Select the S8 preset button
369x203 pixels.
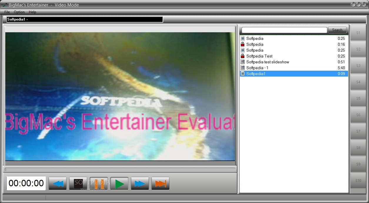(358, 148)
